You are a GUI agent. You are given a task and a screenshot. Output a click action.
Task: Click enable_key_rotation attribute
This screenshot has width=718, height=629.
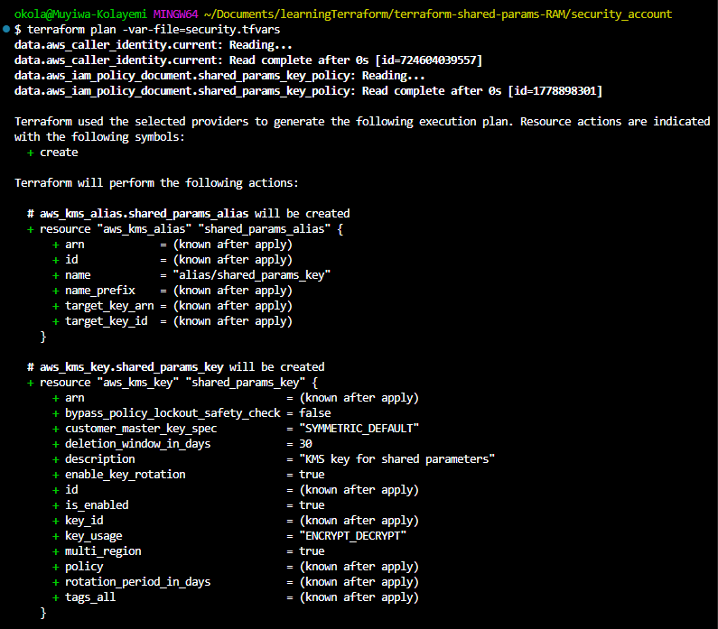126,475
